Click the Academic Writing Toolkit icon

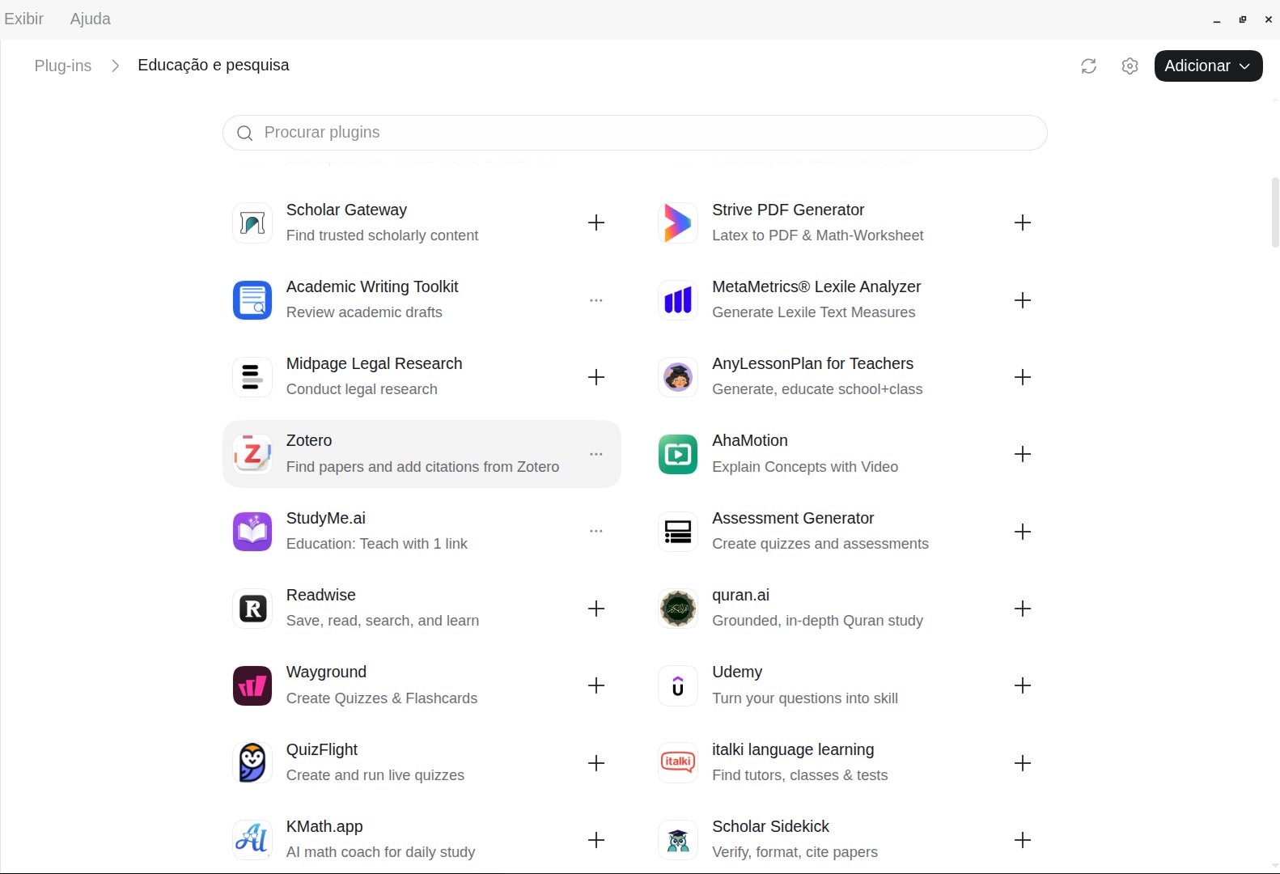pos(252,300)
